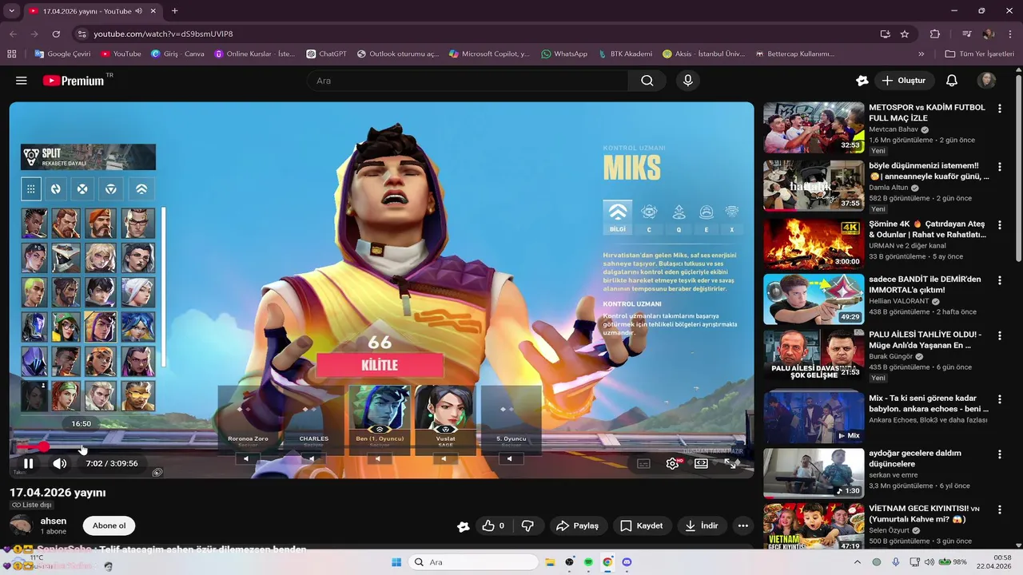Open the Giriş - Canva bookmark
The image size is (1023, 575).
(177, 54)
